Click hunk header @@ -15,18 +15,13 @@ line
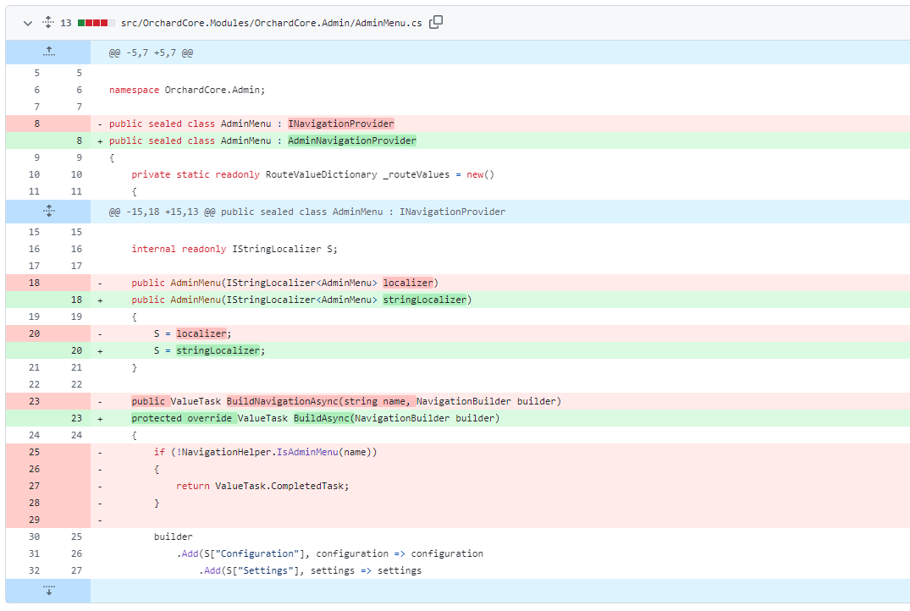 tap(307, 212)
